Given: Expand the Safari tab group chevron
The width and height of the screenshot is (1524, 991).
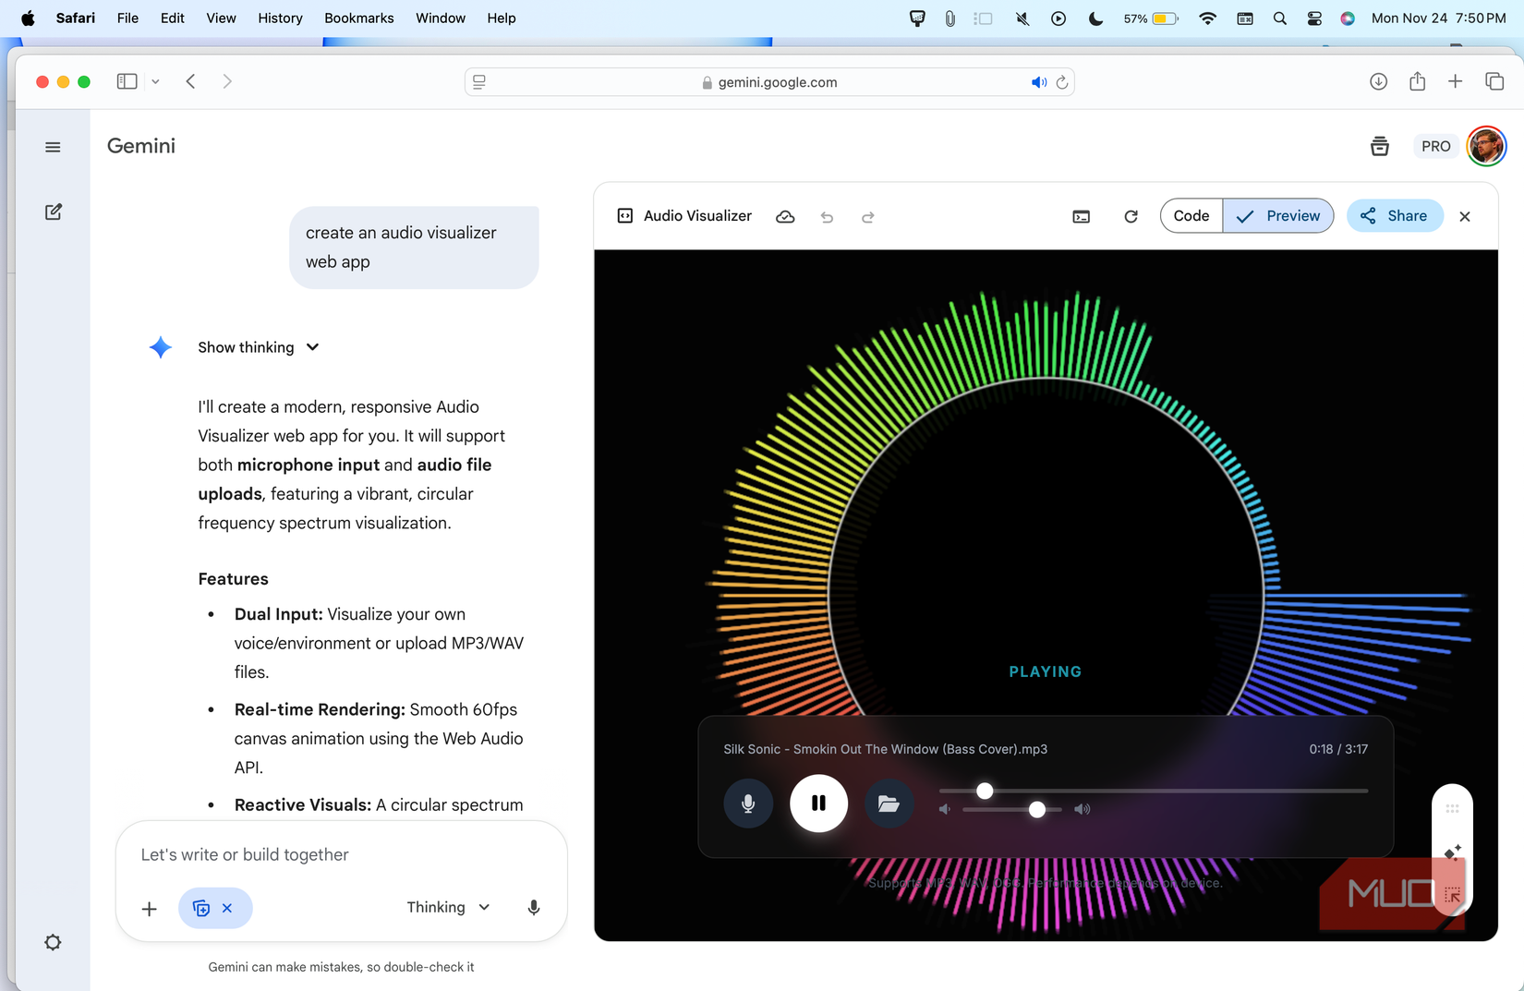Looking at the screenshot, I should (x=155, y=81).
